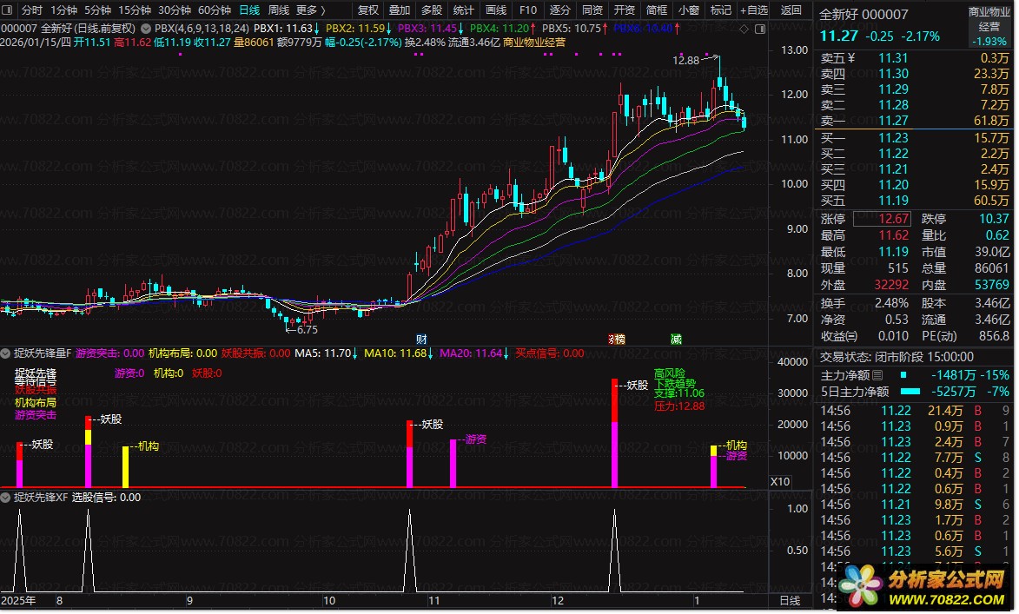
Task: Toggle the 简框 simple frame mode
Action: (657, 10)
